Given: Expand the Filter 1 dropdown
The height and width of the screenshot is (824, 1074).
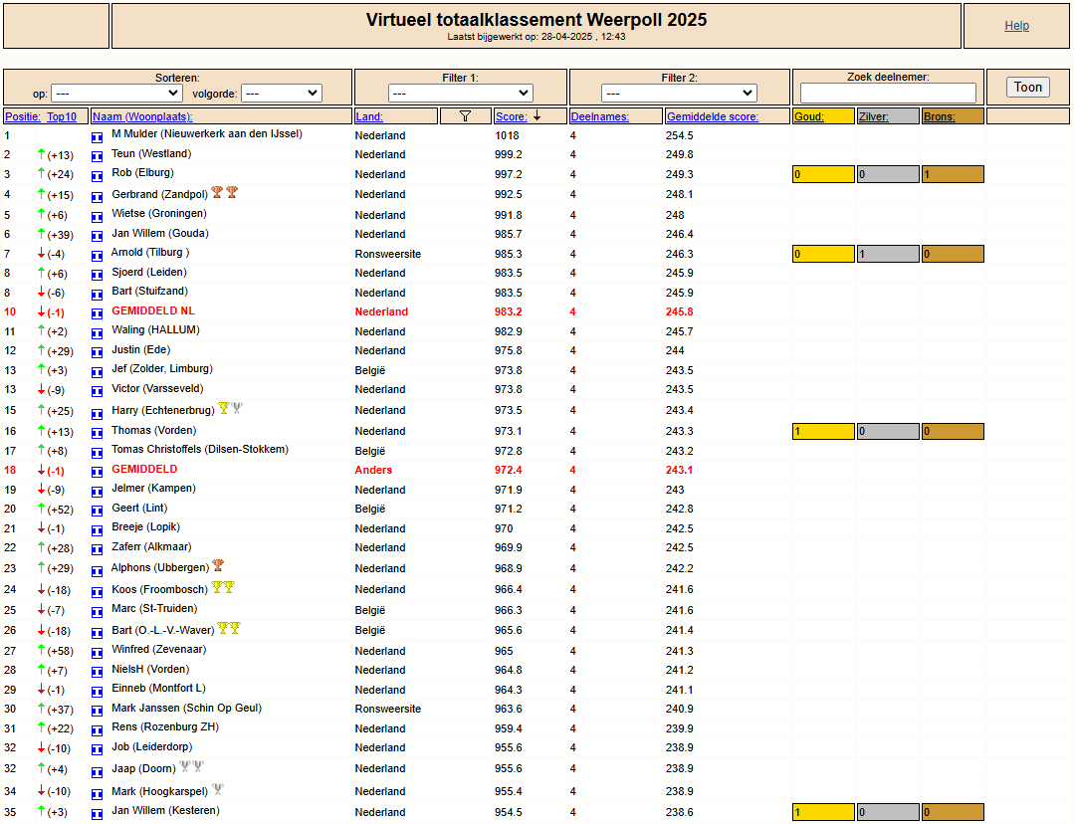Looking at the screenshot, I should [460, 94].
